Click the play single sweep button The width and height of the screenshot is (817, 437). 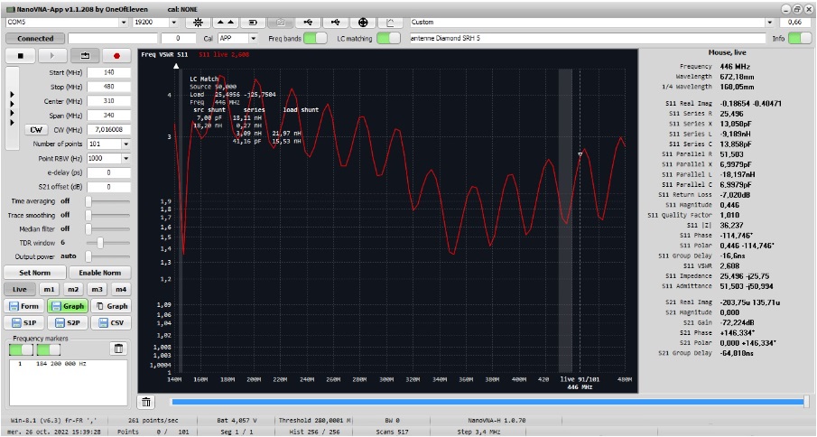click(x=52, y=55)
